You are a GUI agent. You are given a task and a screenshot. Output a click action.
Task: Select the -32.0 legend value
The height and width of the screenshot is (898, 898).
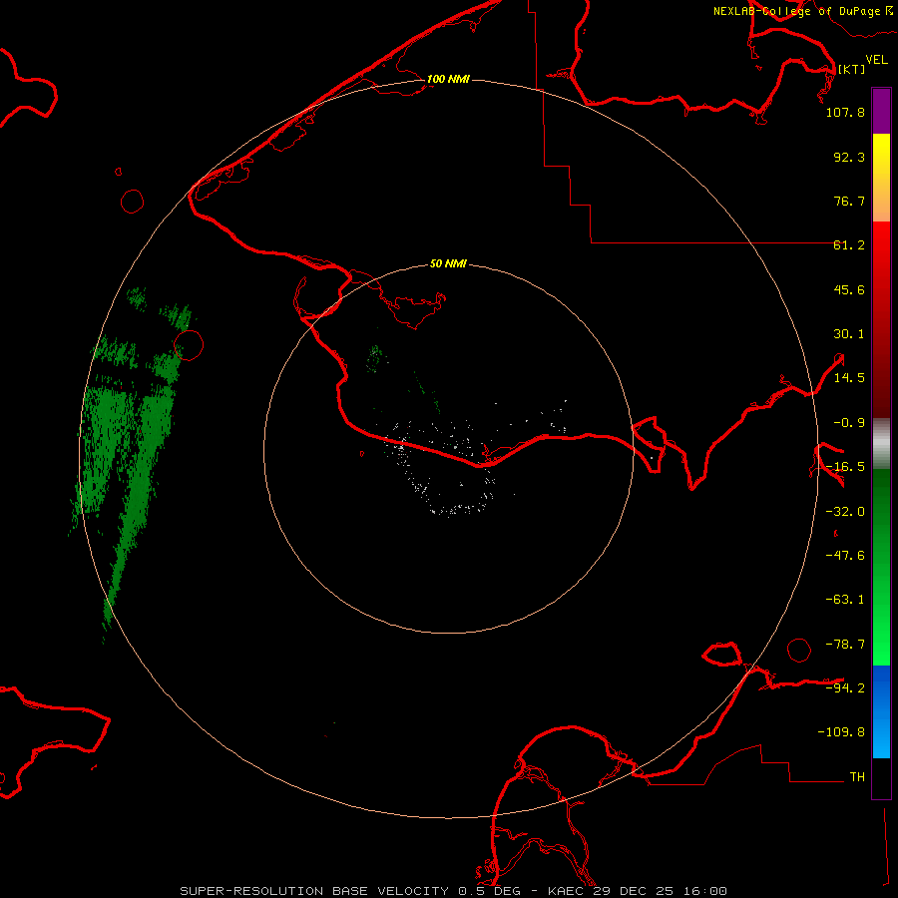coord(845,512)
